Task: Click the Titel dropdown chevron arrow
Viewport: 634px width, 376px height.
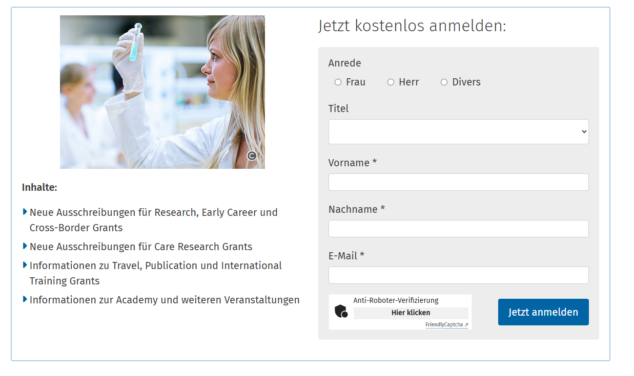Action: 584,132
